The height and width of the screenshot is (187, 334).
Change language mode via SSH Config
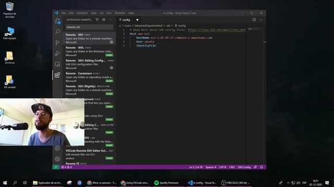click(244, 167)
